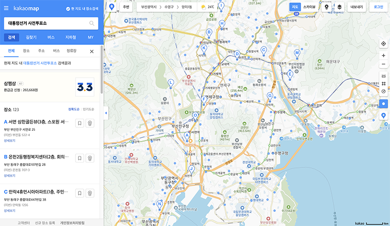Screen dimensions: 390x226
Task: Open 상세보기 for result A
Action: click(x=9, y=141)
